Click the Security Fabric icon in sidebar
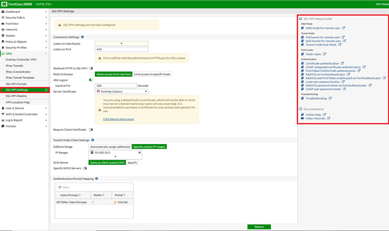 (3, 18)
